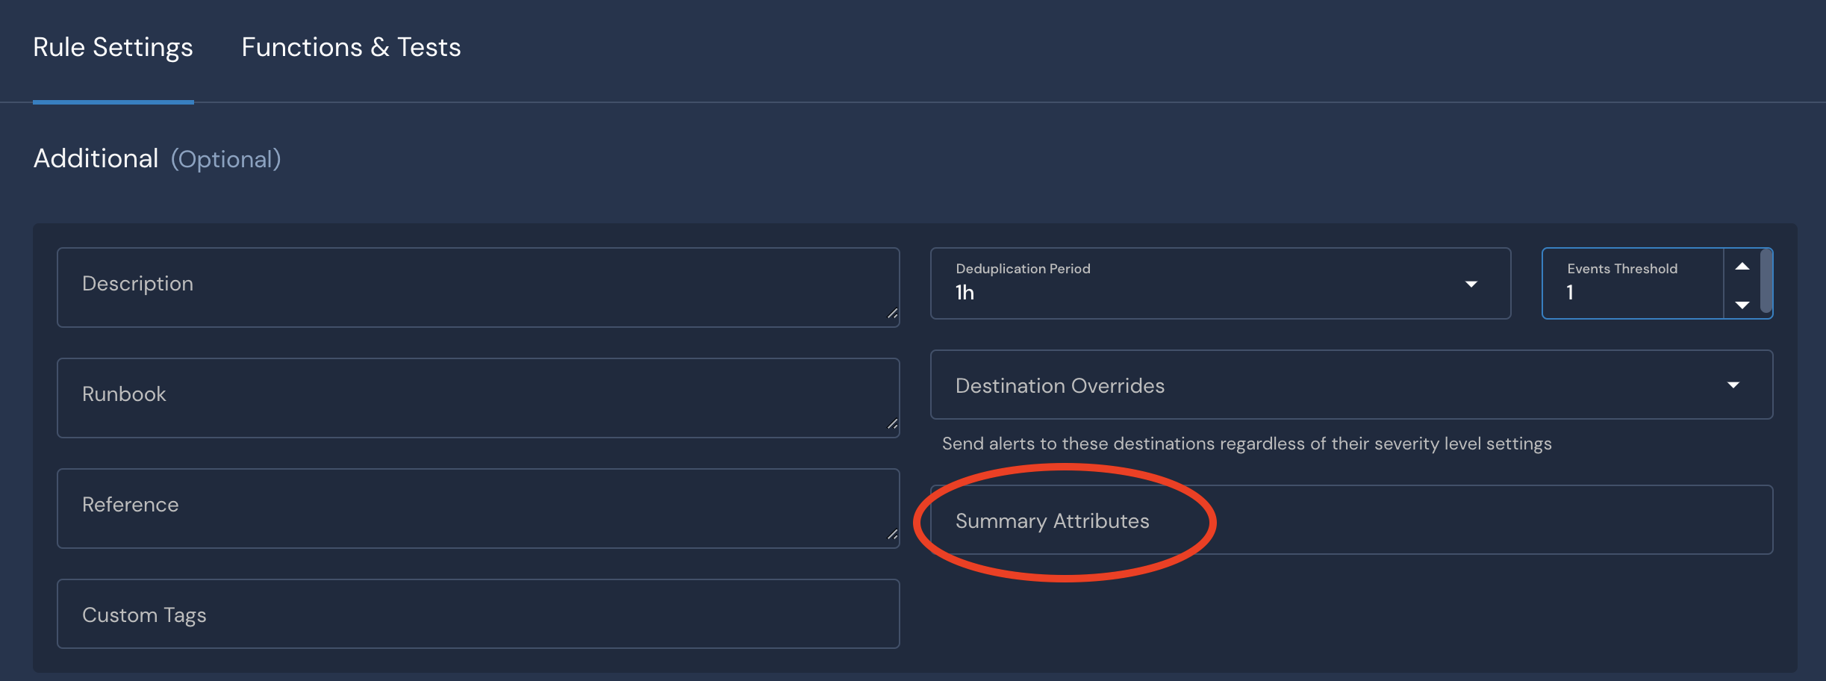Viewport: 1826px width, 681px height.
Task: Increment Events Threshold with up arrow
Action: (x=1742, y=267)
